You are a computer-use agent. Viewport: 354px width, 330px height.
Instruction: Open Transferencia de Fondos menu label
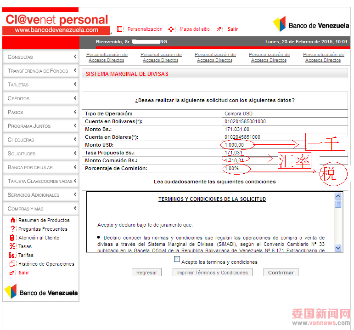click(x=38, y=71)
